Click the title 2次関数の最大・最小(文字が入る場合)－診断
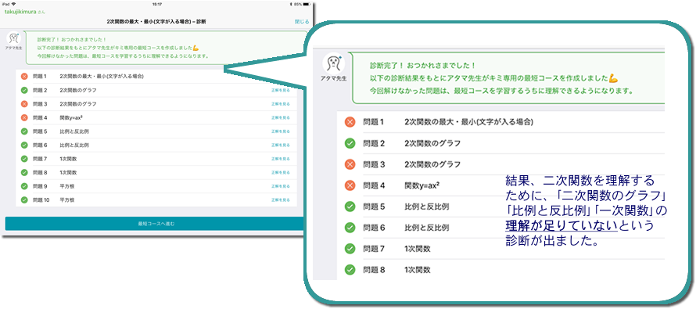Screen dimensions: 696x309 point(156,21)
